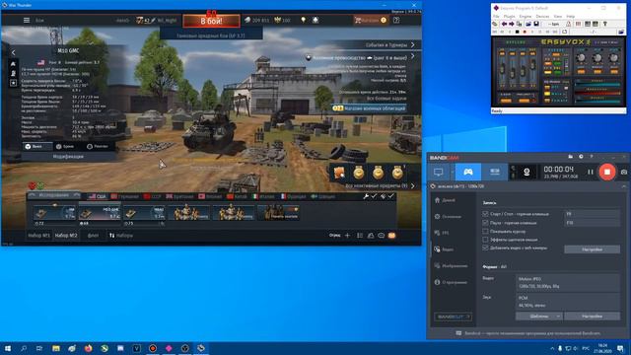
Task: Toggle the auto-ammo refill checkbox
Action: click(x=387, y=196)
